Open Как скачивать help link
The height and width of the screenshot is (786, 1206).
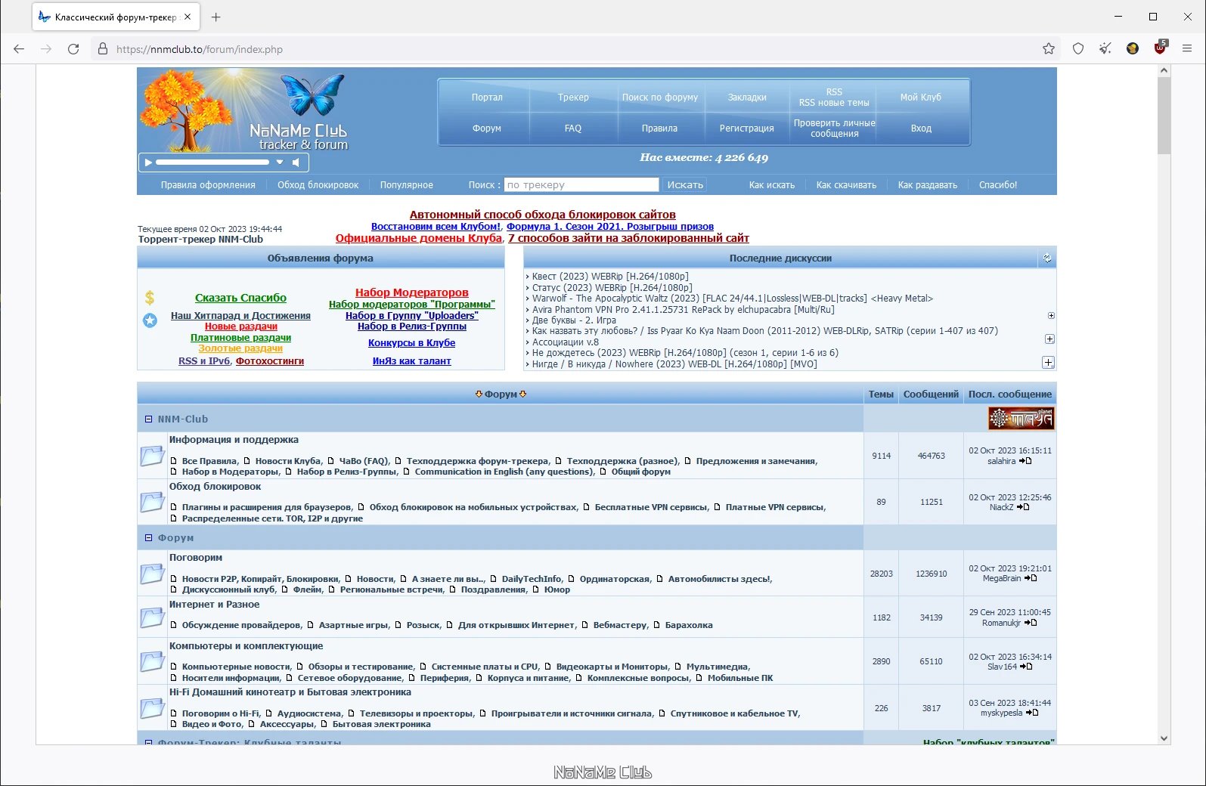coord(846,185)
